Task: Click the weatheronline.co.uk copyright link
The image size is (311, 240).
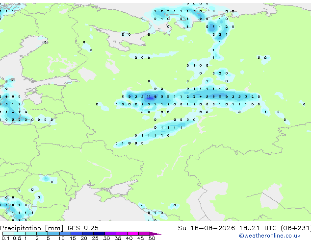Action: pos(270,236)
